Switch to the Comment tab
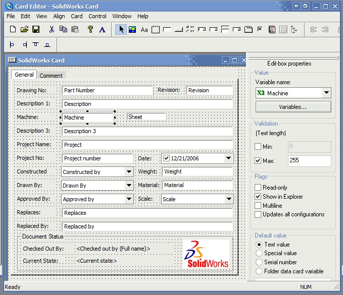 coord(51,76)
